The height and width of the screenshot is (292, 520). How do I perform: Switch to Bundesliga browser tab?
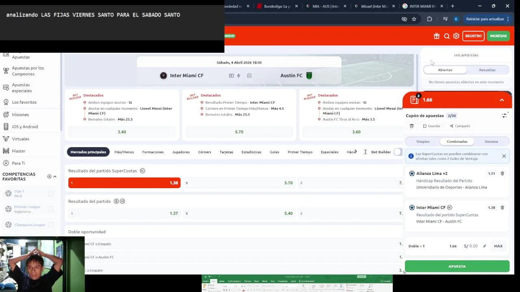[278, 6]
